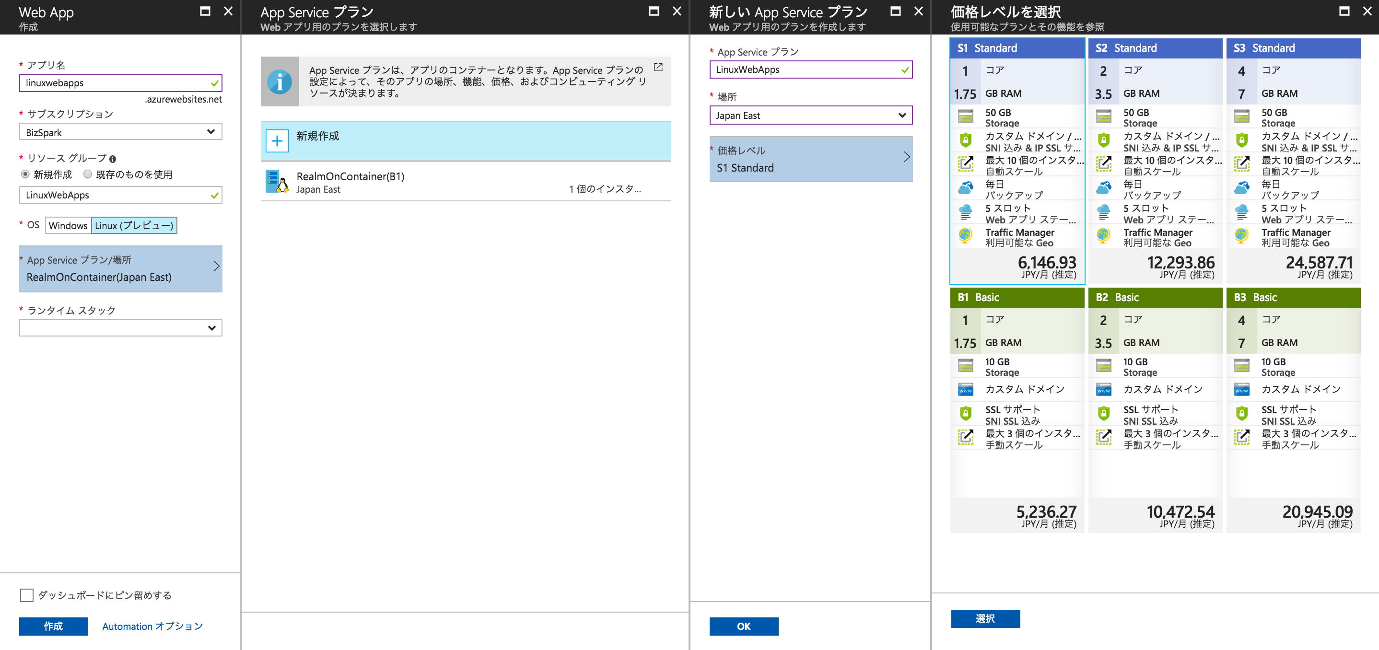Open the ランタイム スタック dropdown
This screenshot has height=650, width=1379.
pyautogui.click(x=121, y=328)
